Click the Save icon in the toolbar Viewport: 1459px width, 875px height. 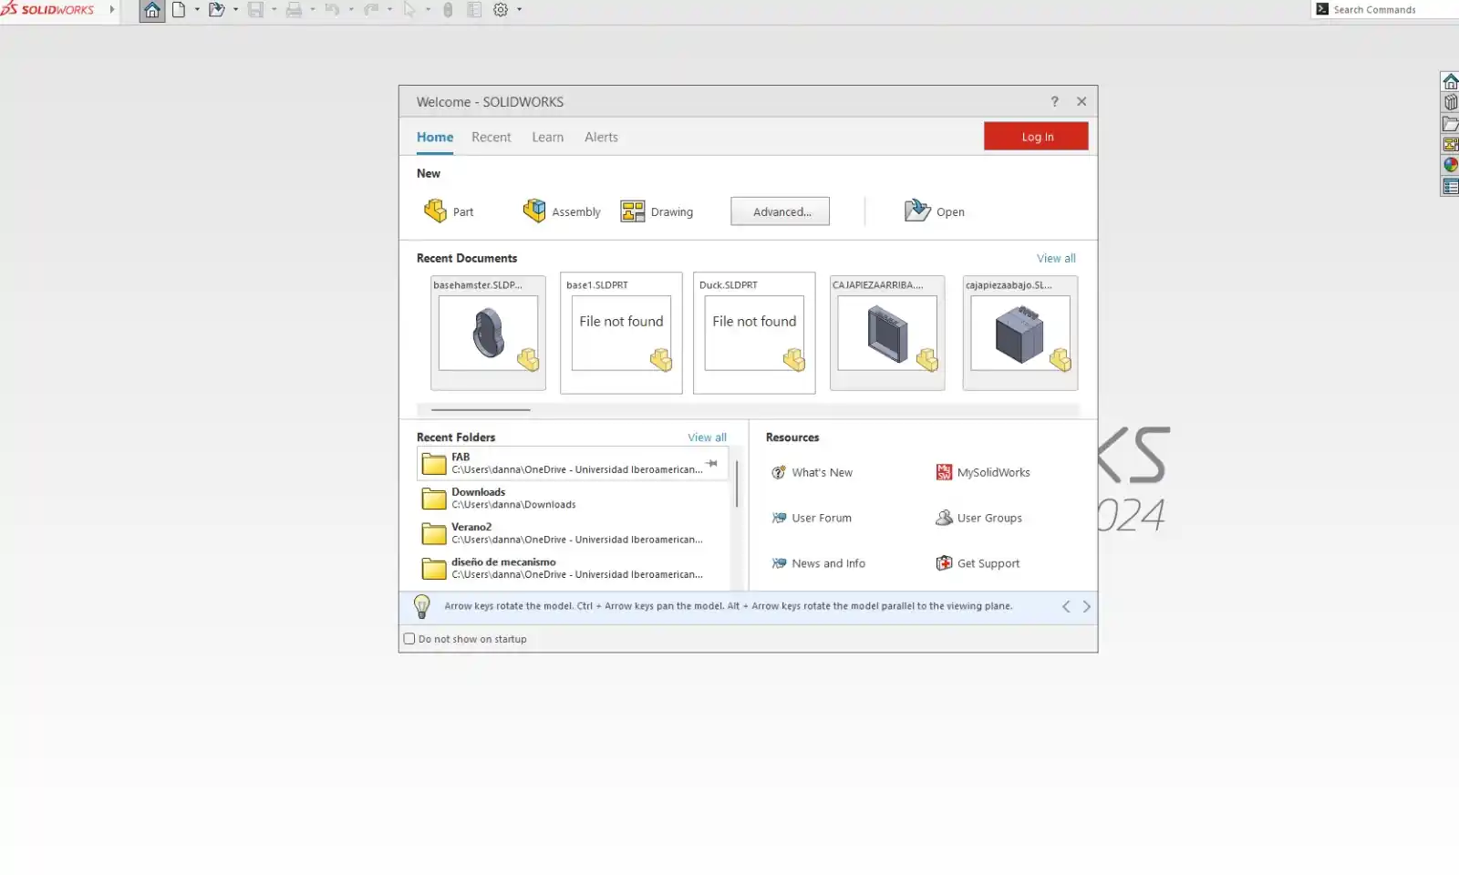(255, 10)
